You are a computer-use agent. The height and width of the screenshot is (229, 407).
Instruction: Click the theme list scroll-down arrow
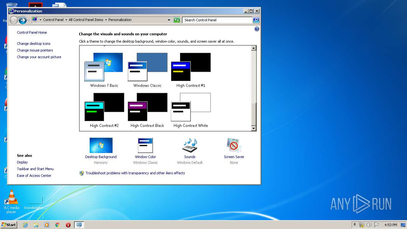pos(253,128)
